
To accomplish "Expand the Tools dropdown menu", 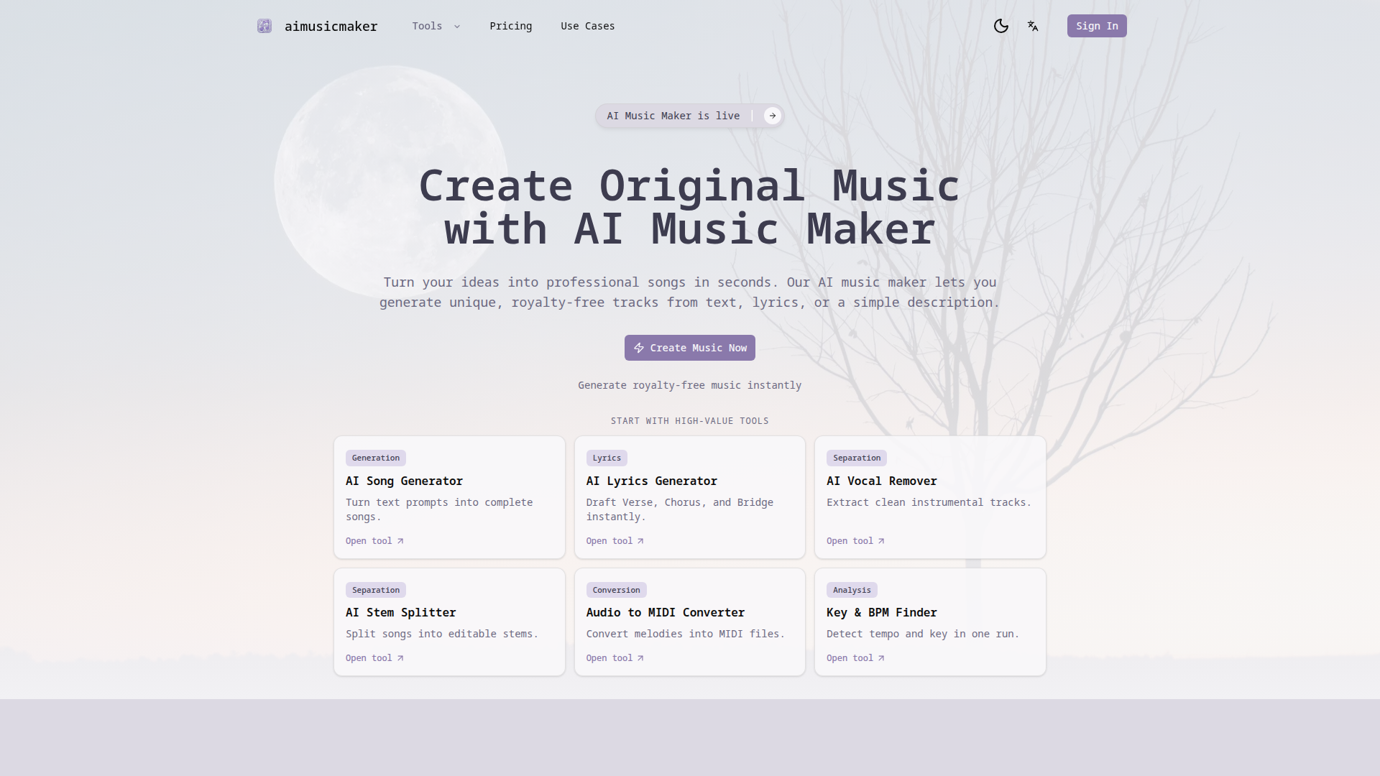I will (x=427, y=26).
